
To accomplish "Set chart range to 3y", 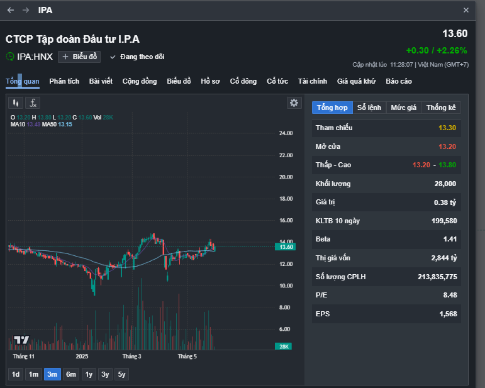I will click(105, 374).
